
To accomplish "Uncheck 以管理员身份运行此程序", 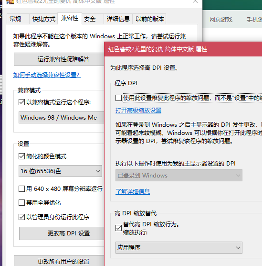I will [21, 217].
